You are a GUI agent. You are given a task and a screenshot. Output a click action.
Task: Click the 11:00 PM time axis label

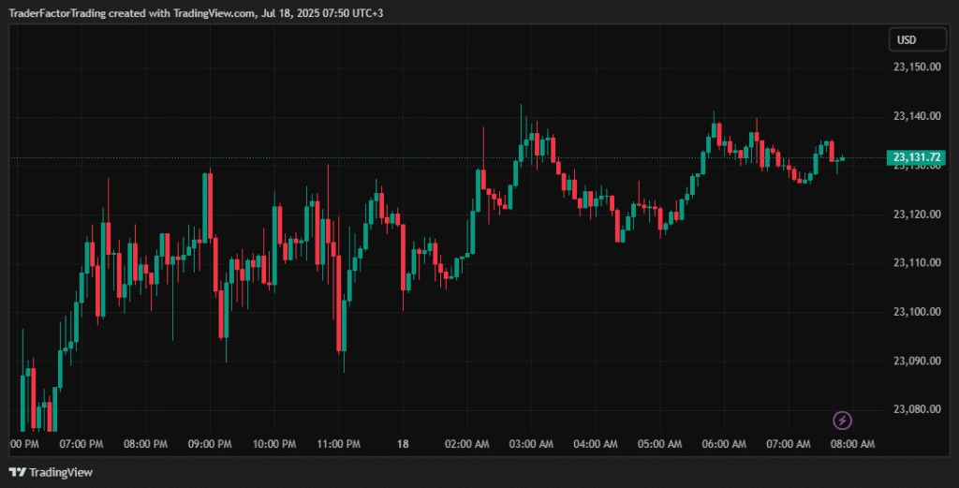(x=339, y=444)
